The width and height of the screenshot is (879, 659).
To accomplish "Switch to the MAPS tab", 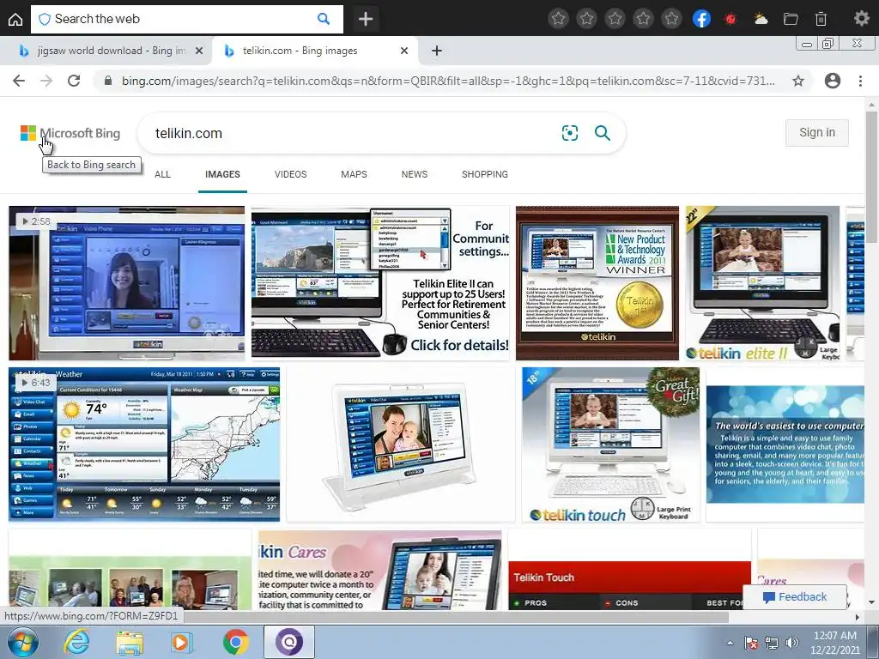I will (354, 174).
